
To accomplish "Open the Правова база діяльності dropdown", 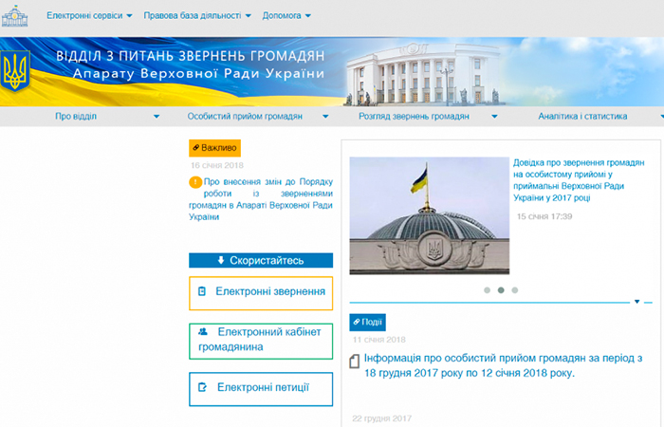I will (x=197, y=16).
